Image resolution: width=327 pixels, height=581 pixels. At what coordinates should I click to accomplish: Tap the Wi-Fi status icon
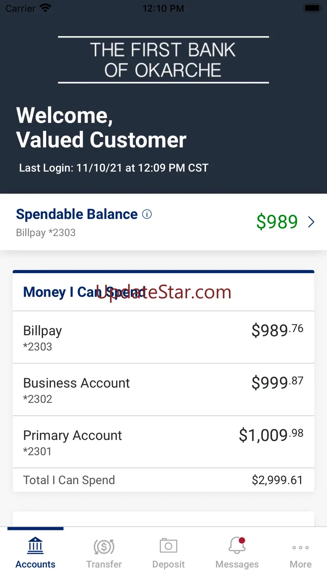(45, 8)
